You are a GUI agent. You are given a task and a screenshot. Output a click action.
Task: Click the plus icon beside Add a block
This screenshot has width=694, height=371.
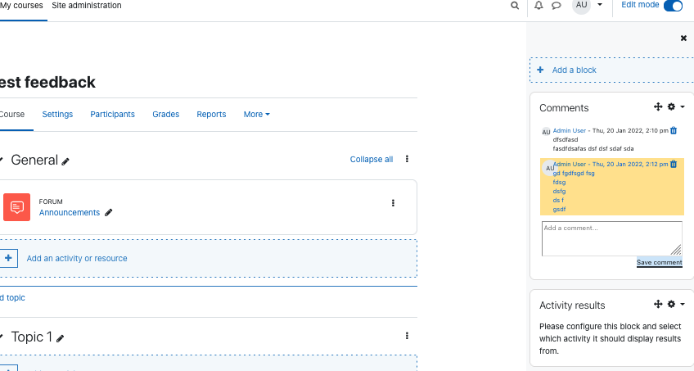pos(540,70)
